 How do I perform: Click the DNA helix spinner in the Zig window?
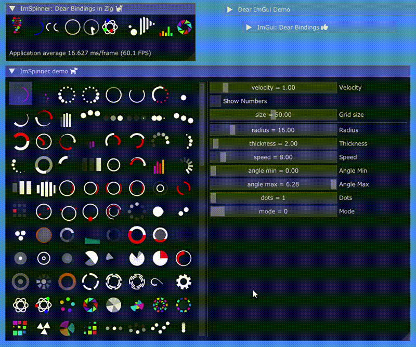coord(17,25)
